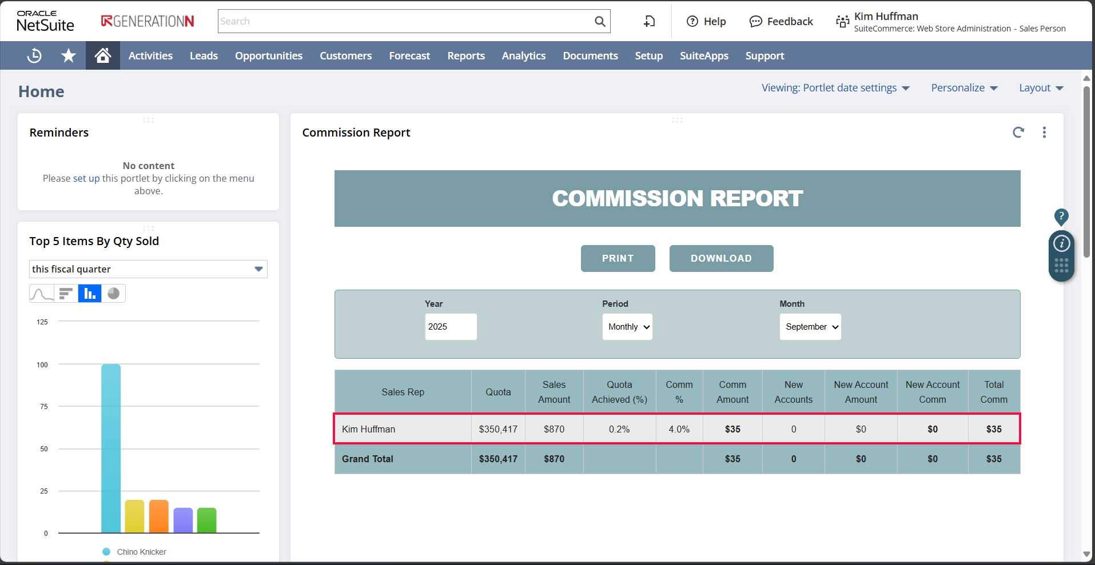Image resolution: width=1095 pixels, height=565 pixels.
Task: Open the Forecast menu
Action: click(x=409, y=55)
